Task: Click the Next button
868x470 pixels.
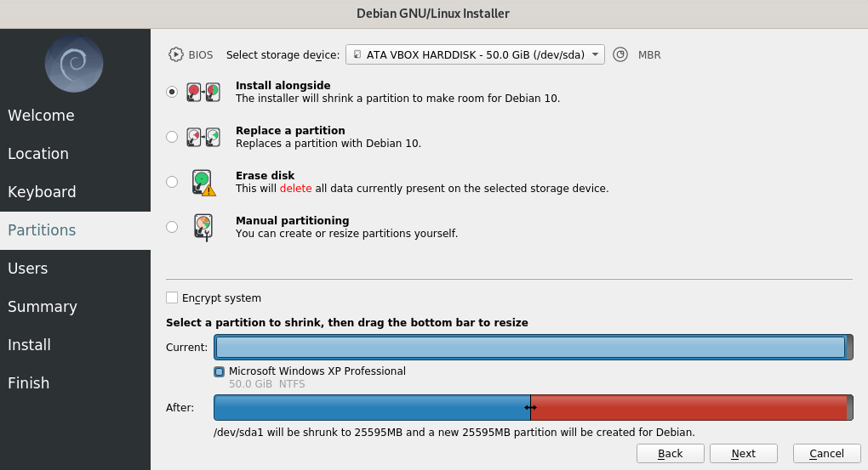Action: (x=744, y=453)
